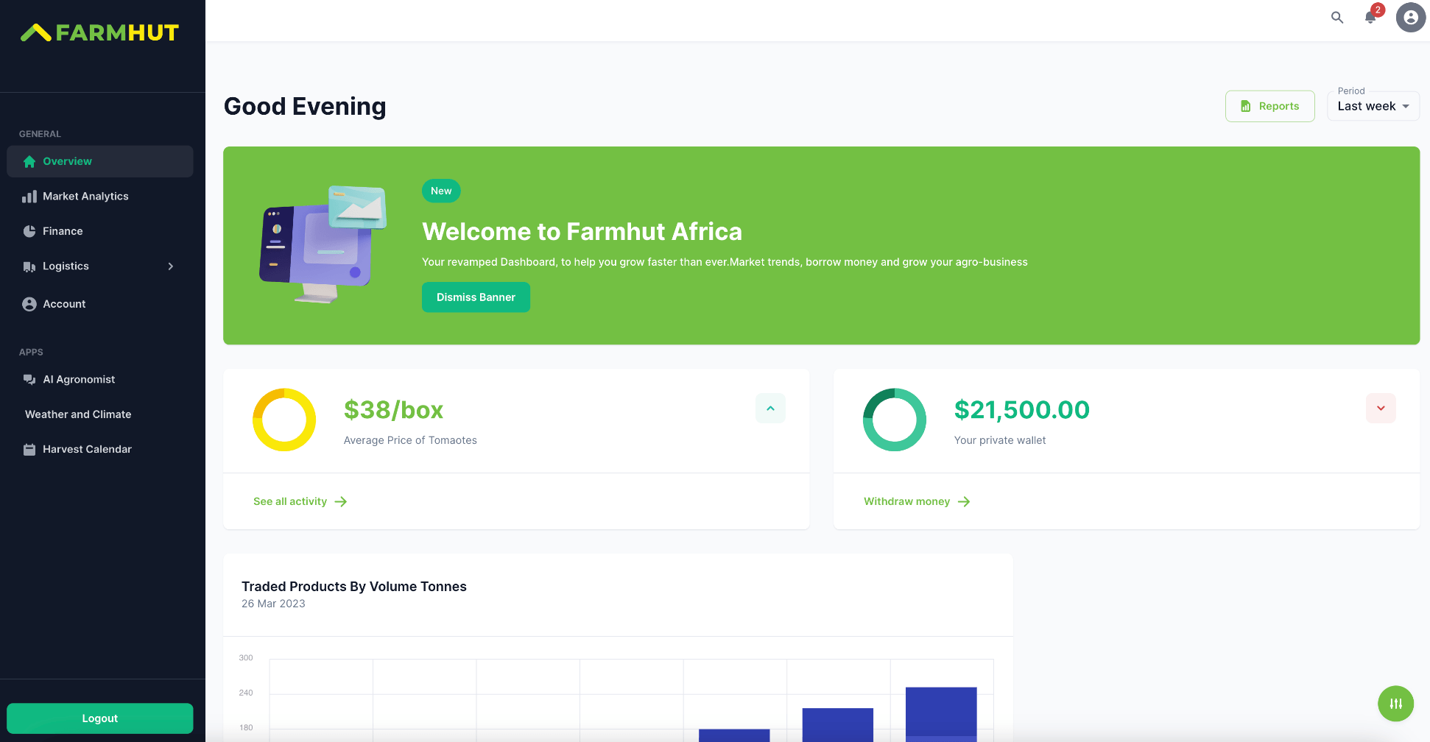
Task: Click the FarmHut logo in the sidebar
Action: [x=100, y=32]
